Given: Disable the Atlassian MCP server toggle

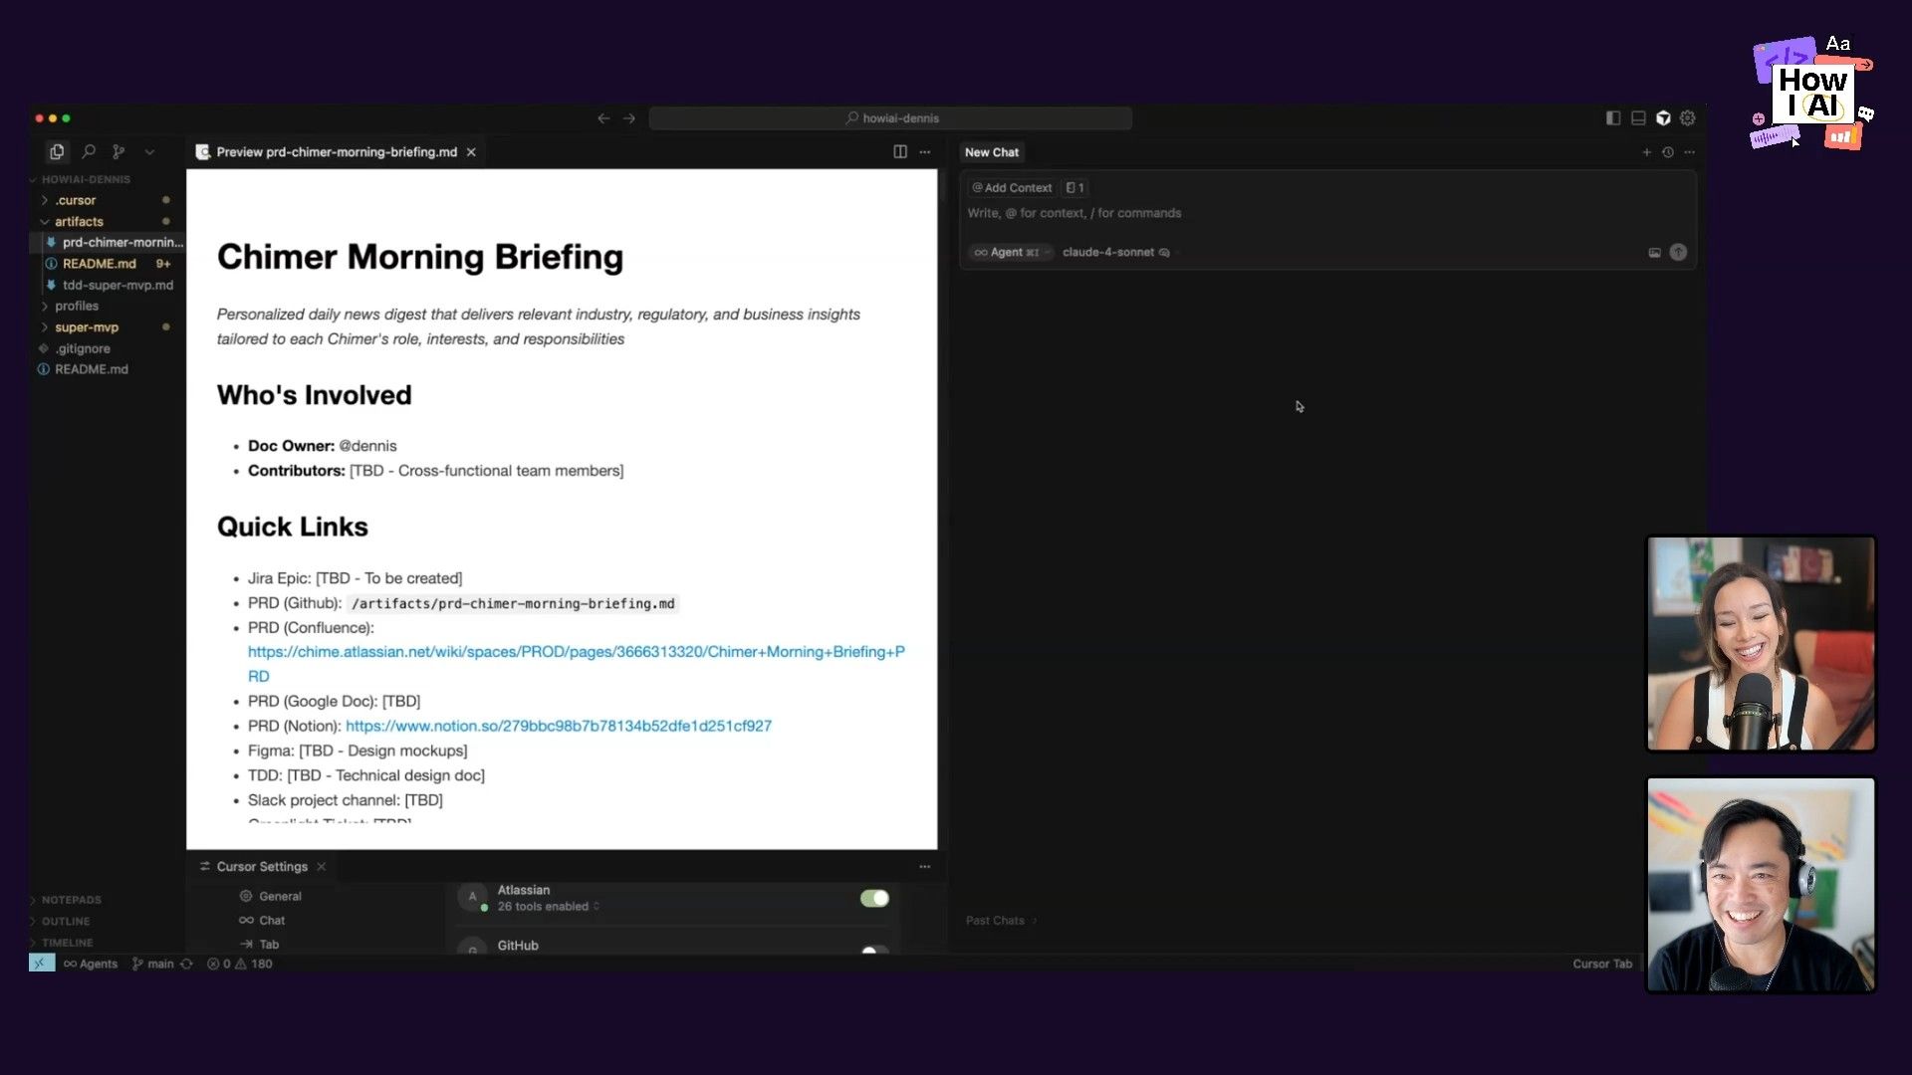Looking at the screenshot, I should (x=874, y=899).
